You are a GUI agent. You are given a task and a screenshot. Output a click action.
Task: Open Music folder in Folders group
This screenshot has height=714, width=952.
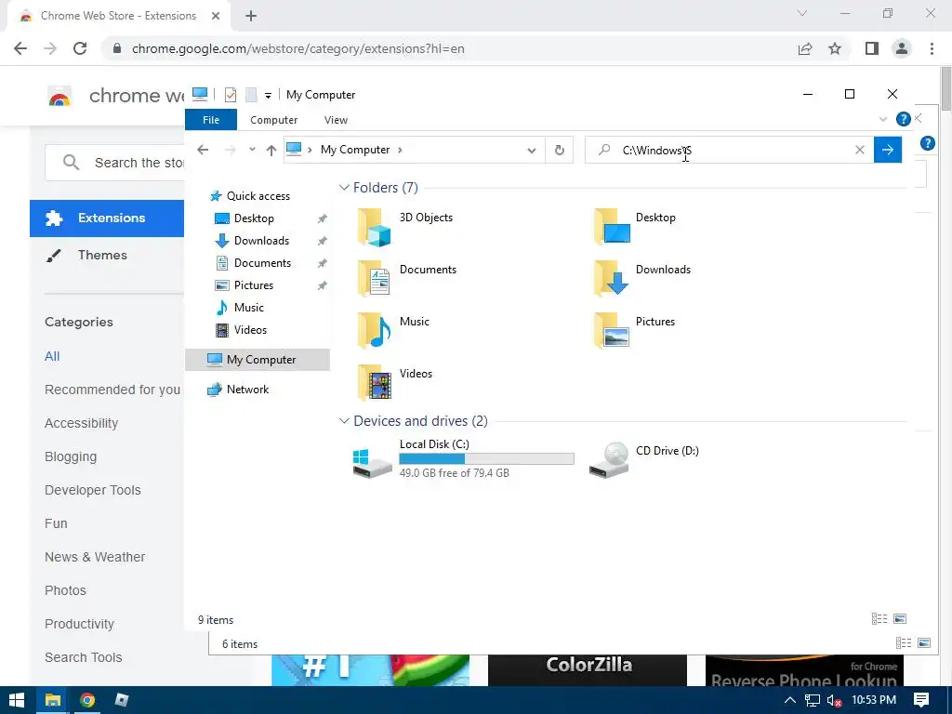tap(393, 331)
